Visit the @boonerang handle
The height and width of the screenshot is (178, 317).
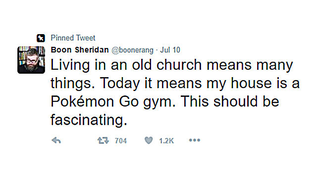tap(132, 50)
